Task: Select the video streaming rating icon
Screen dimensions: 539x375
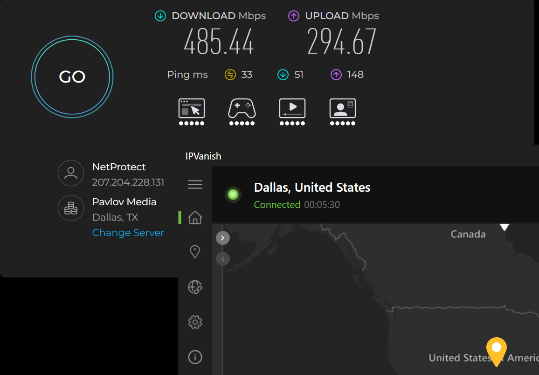Action: (292, 112)
